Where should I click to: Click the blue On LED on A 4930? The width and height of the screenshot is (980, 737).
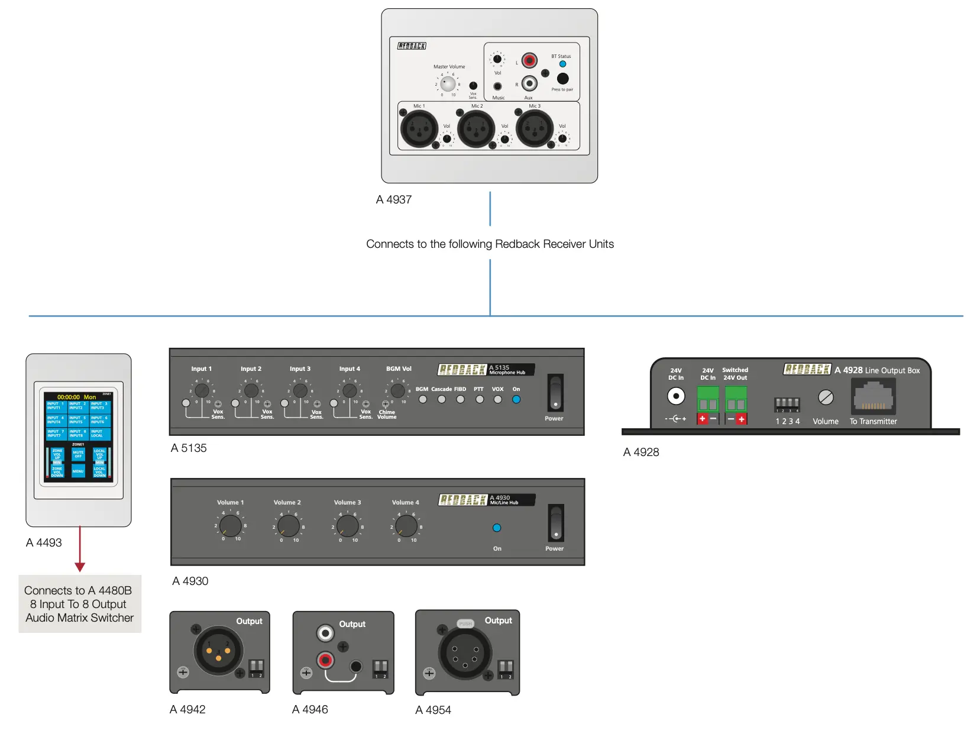(x=497, y=528)
